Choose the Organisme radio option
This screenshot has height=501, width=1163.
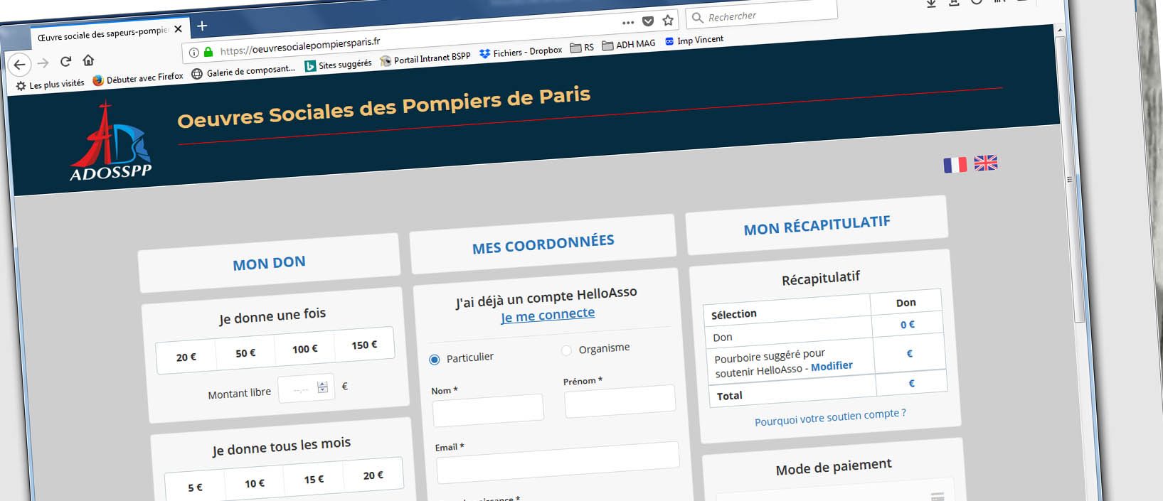click(566, 350)
